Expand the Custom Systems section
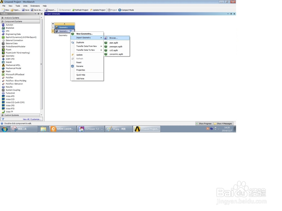This screenshot has width=282, height=211. pos(2,115)
